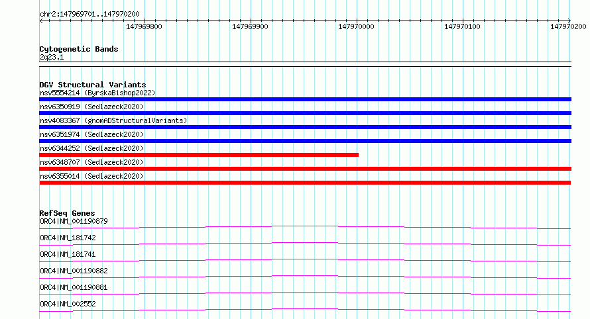Select the DGV Structural Variants track heading
Screen dimensions: 590x319
pos(93,85)
